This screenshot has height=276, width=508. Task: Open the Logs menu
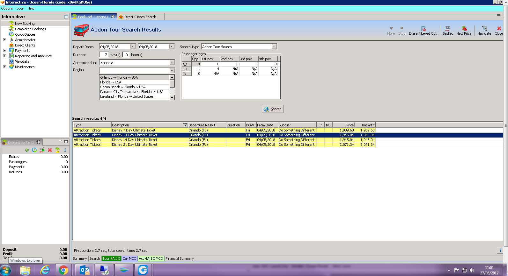(20, 8)
